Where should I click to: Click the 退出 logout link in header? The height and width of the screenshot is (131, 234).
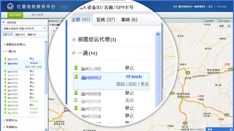point(211,6)
